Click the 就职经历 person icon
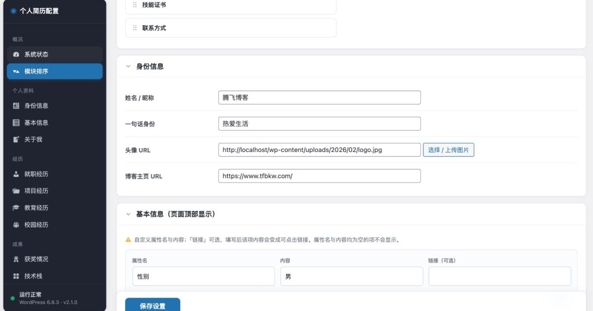This screenshot has height=311, width=593. (x=16, y=174)
